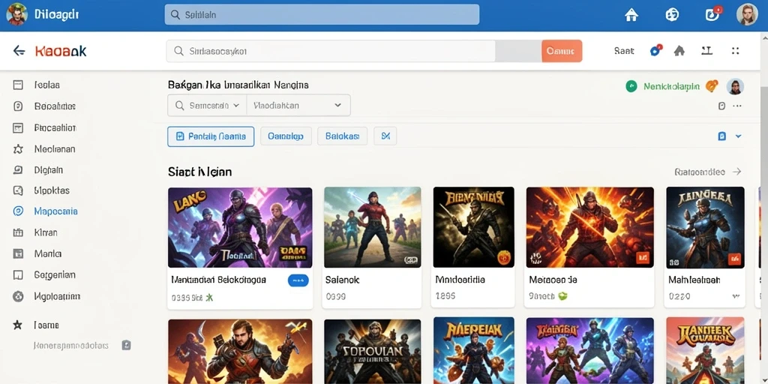Switch to the SK tab

click(x=385, y=136)
